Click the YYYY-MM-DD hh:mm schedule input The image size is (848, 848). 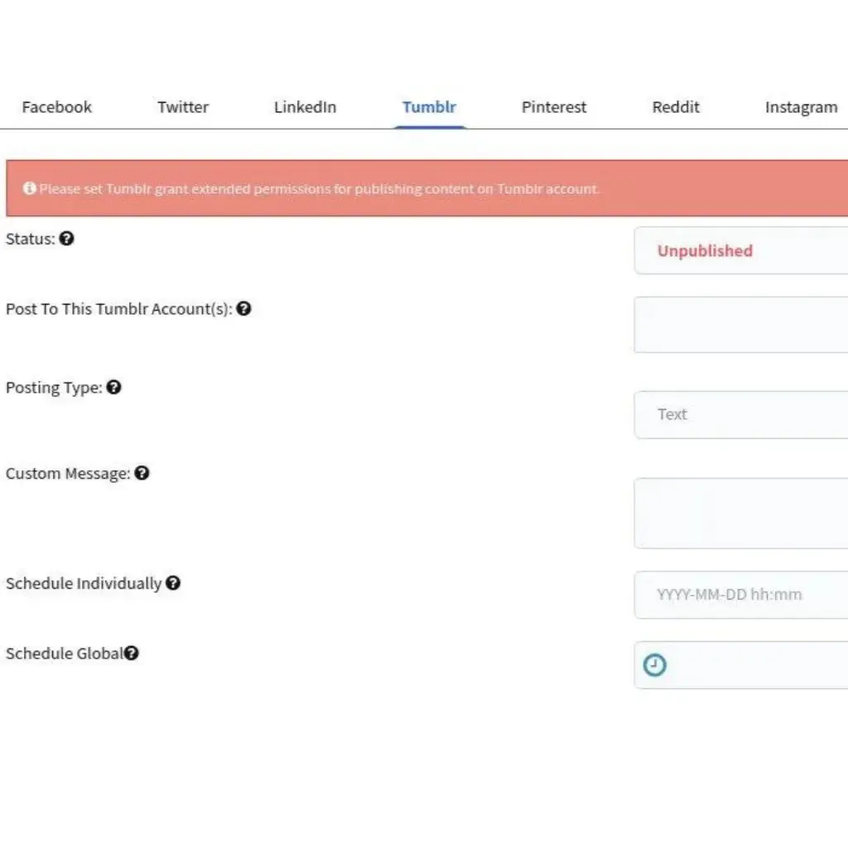(x=740, y=595)
